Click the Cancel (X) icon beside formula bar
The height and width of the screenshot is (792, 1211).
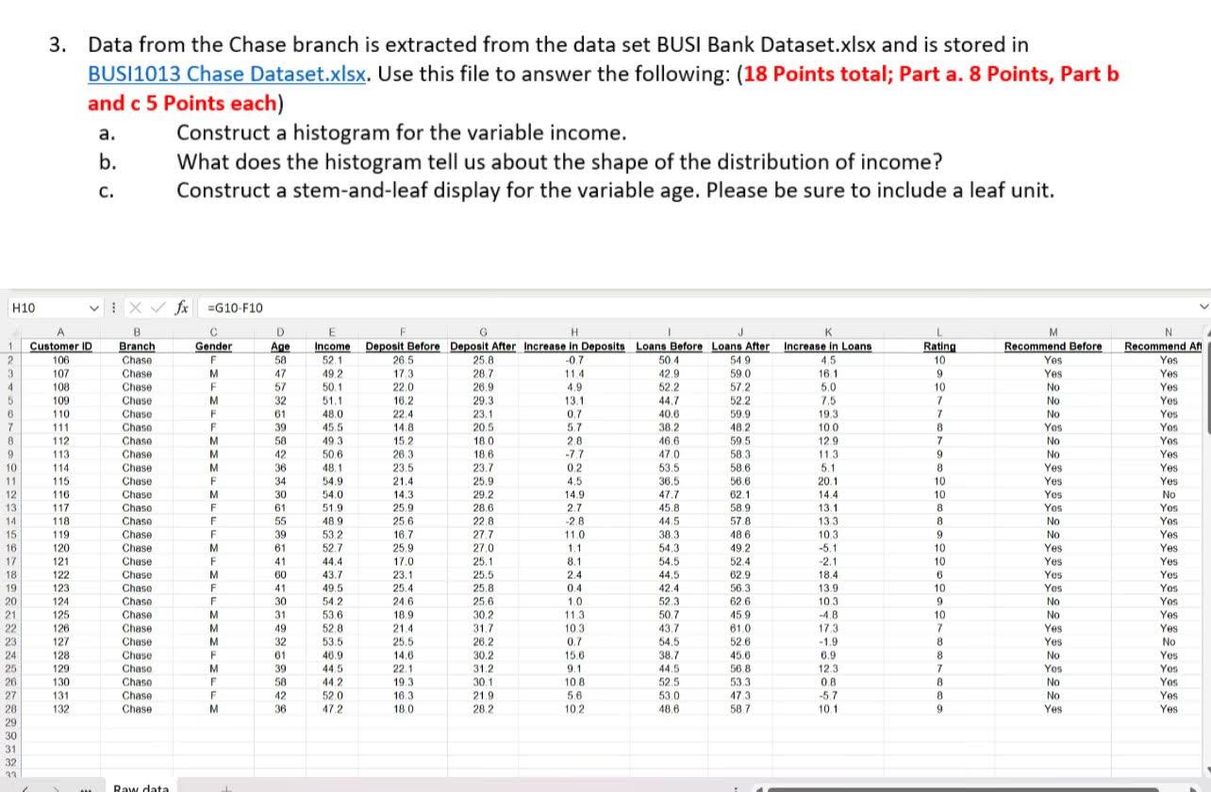click(x=137, y=308)
